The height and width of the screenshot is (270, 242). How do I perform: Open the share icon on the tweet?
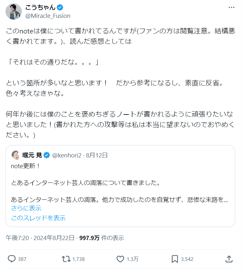coord(229,260)
